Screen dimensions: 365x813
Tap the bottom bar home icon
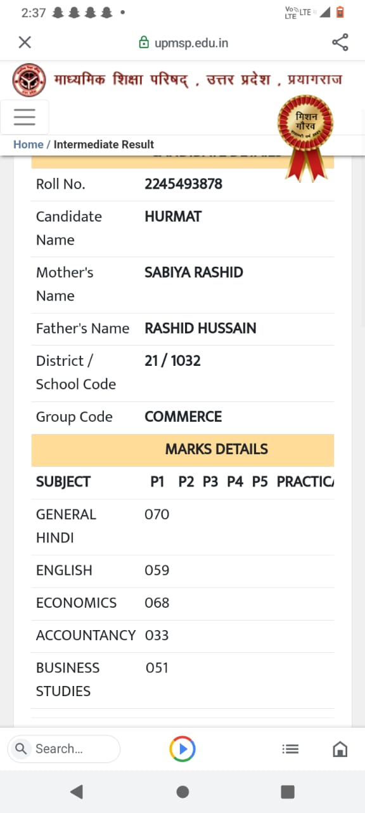point(340,749)
